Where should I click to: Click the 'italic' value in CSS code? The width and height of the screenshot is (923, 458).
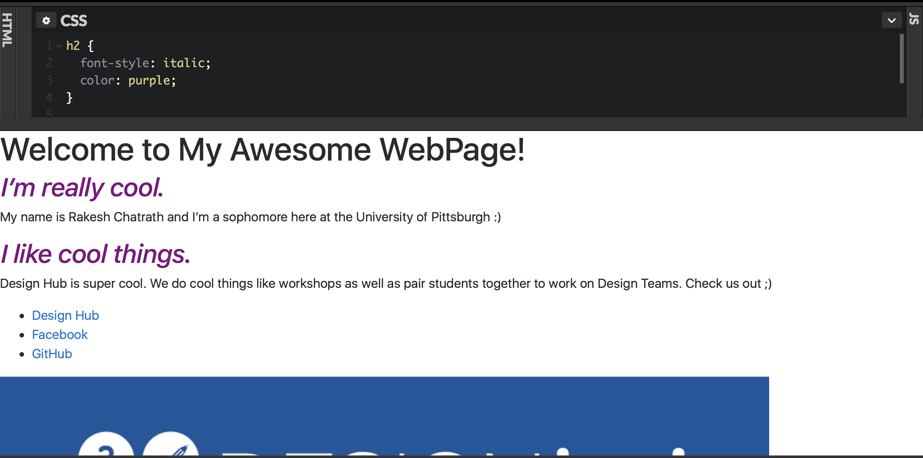184,63
